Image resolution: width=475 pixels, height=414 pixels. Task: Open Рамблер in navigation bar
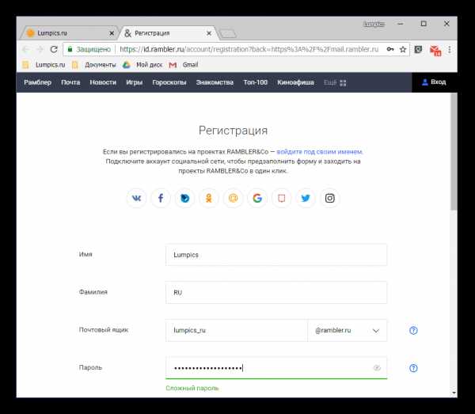(37, 82)
